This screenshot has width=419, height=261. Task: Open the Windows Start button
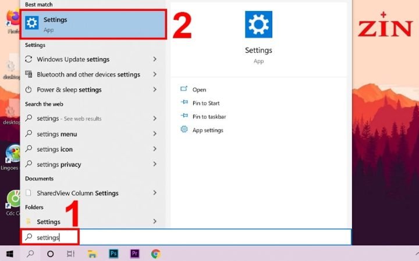[x=10, y=253]
